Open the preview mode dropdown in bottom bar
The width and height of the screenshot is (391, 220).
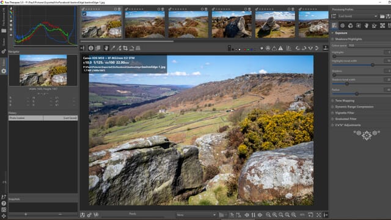pos(196,215)
